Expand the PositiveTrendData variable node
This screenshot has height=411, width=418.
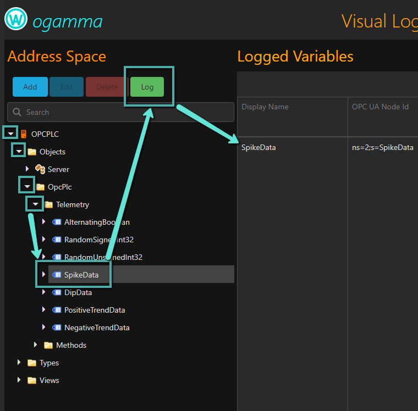(43, 310)
